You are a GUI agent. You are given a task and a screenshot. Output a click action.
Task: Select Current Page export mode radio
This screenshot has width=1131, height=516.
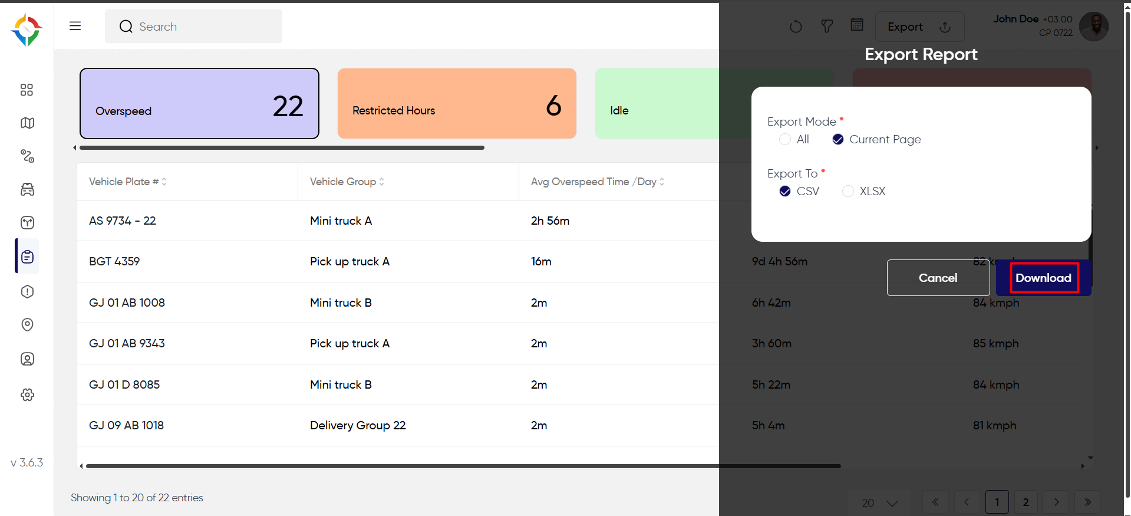coord(838,139)
